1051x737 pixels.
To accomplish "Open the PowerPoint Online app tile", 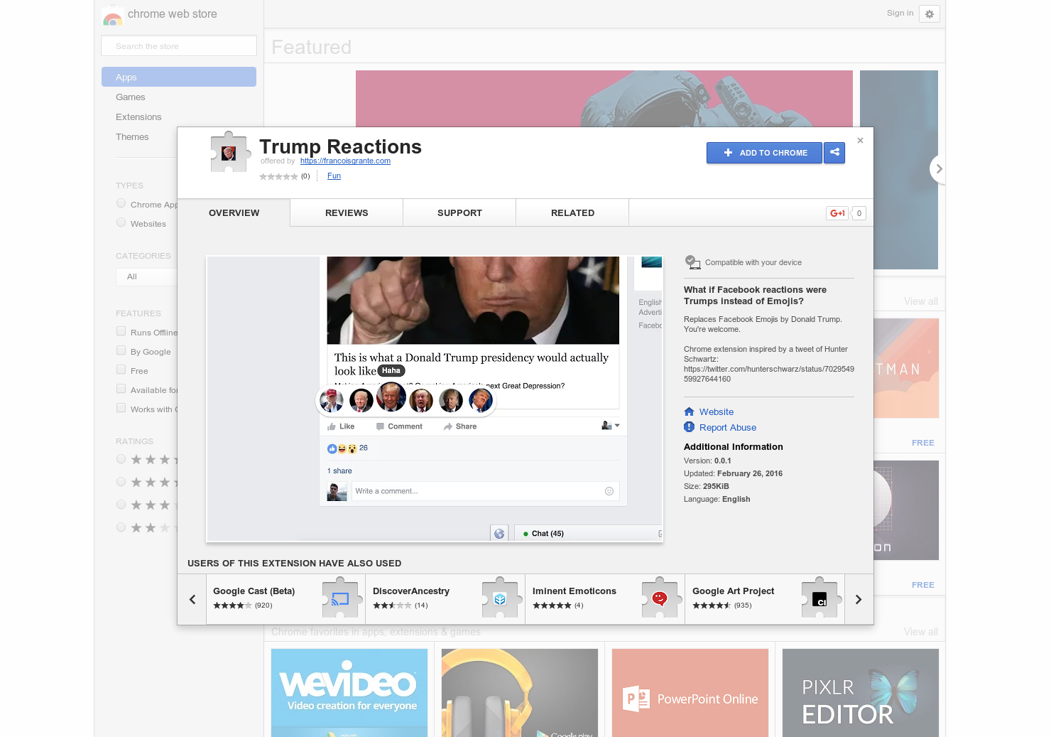I will [x=690, y=693].
